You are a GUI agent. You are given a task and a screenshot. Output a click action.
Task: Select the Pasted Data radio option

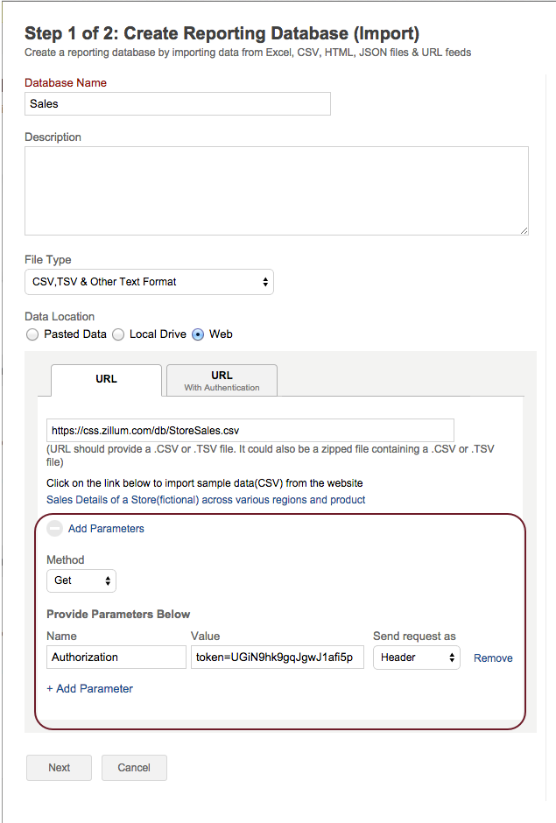click(32, 334)
